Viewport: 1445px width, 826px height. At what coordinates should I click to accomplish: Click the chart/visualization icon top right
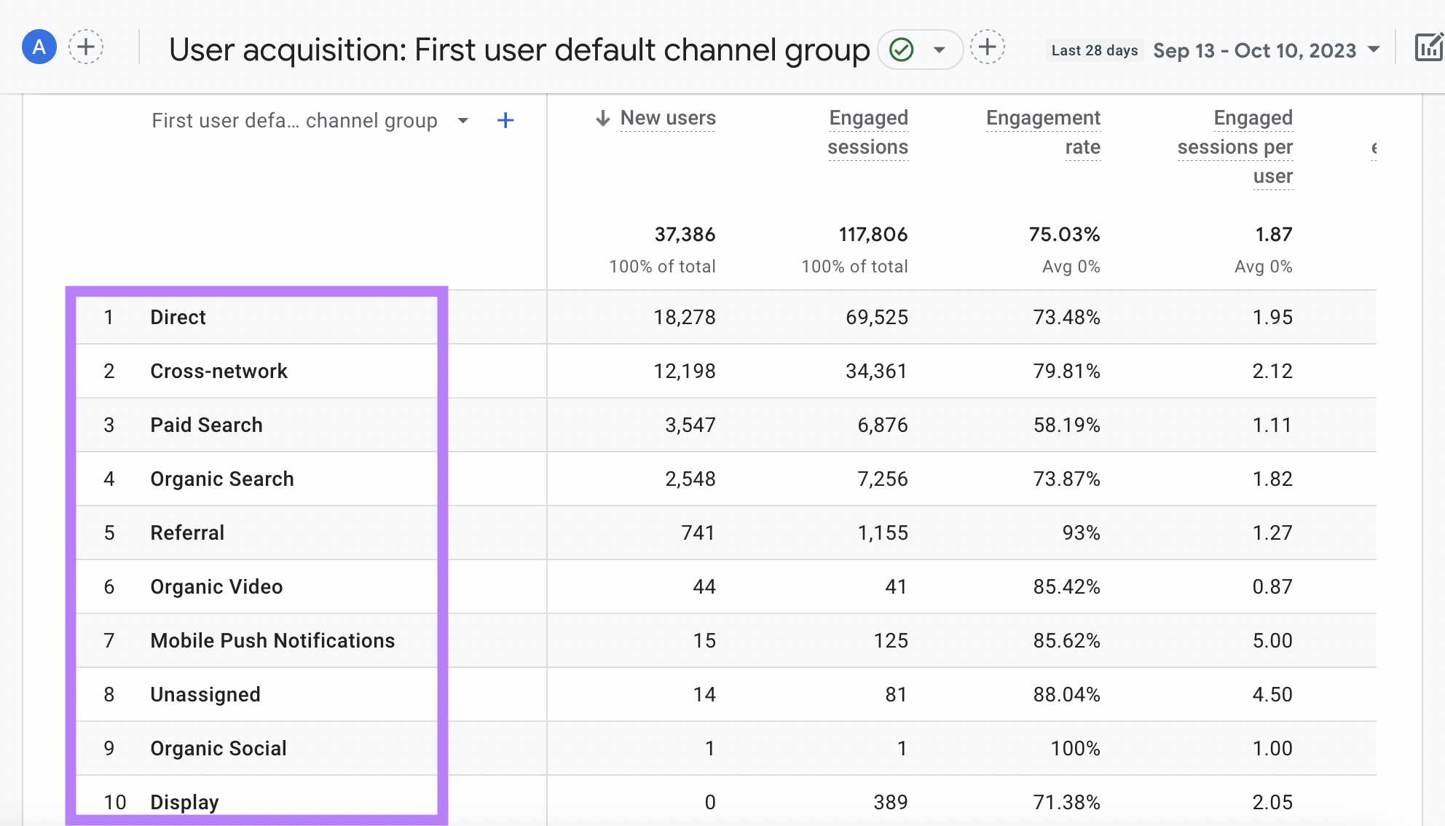1427,47
